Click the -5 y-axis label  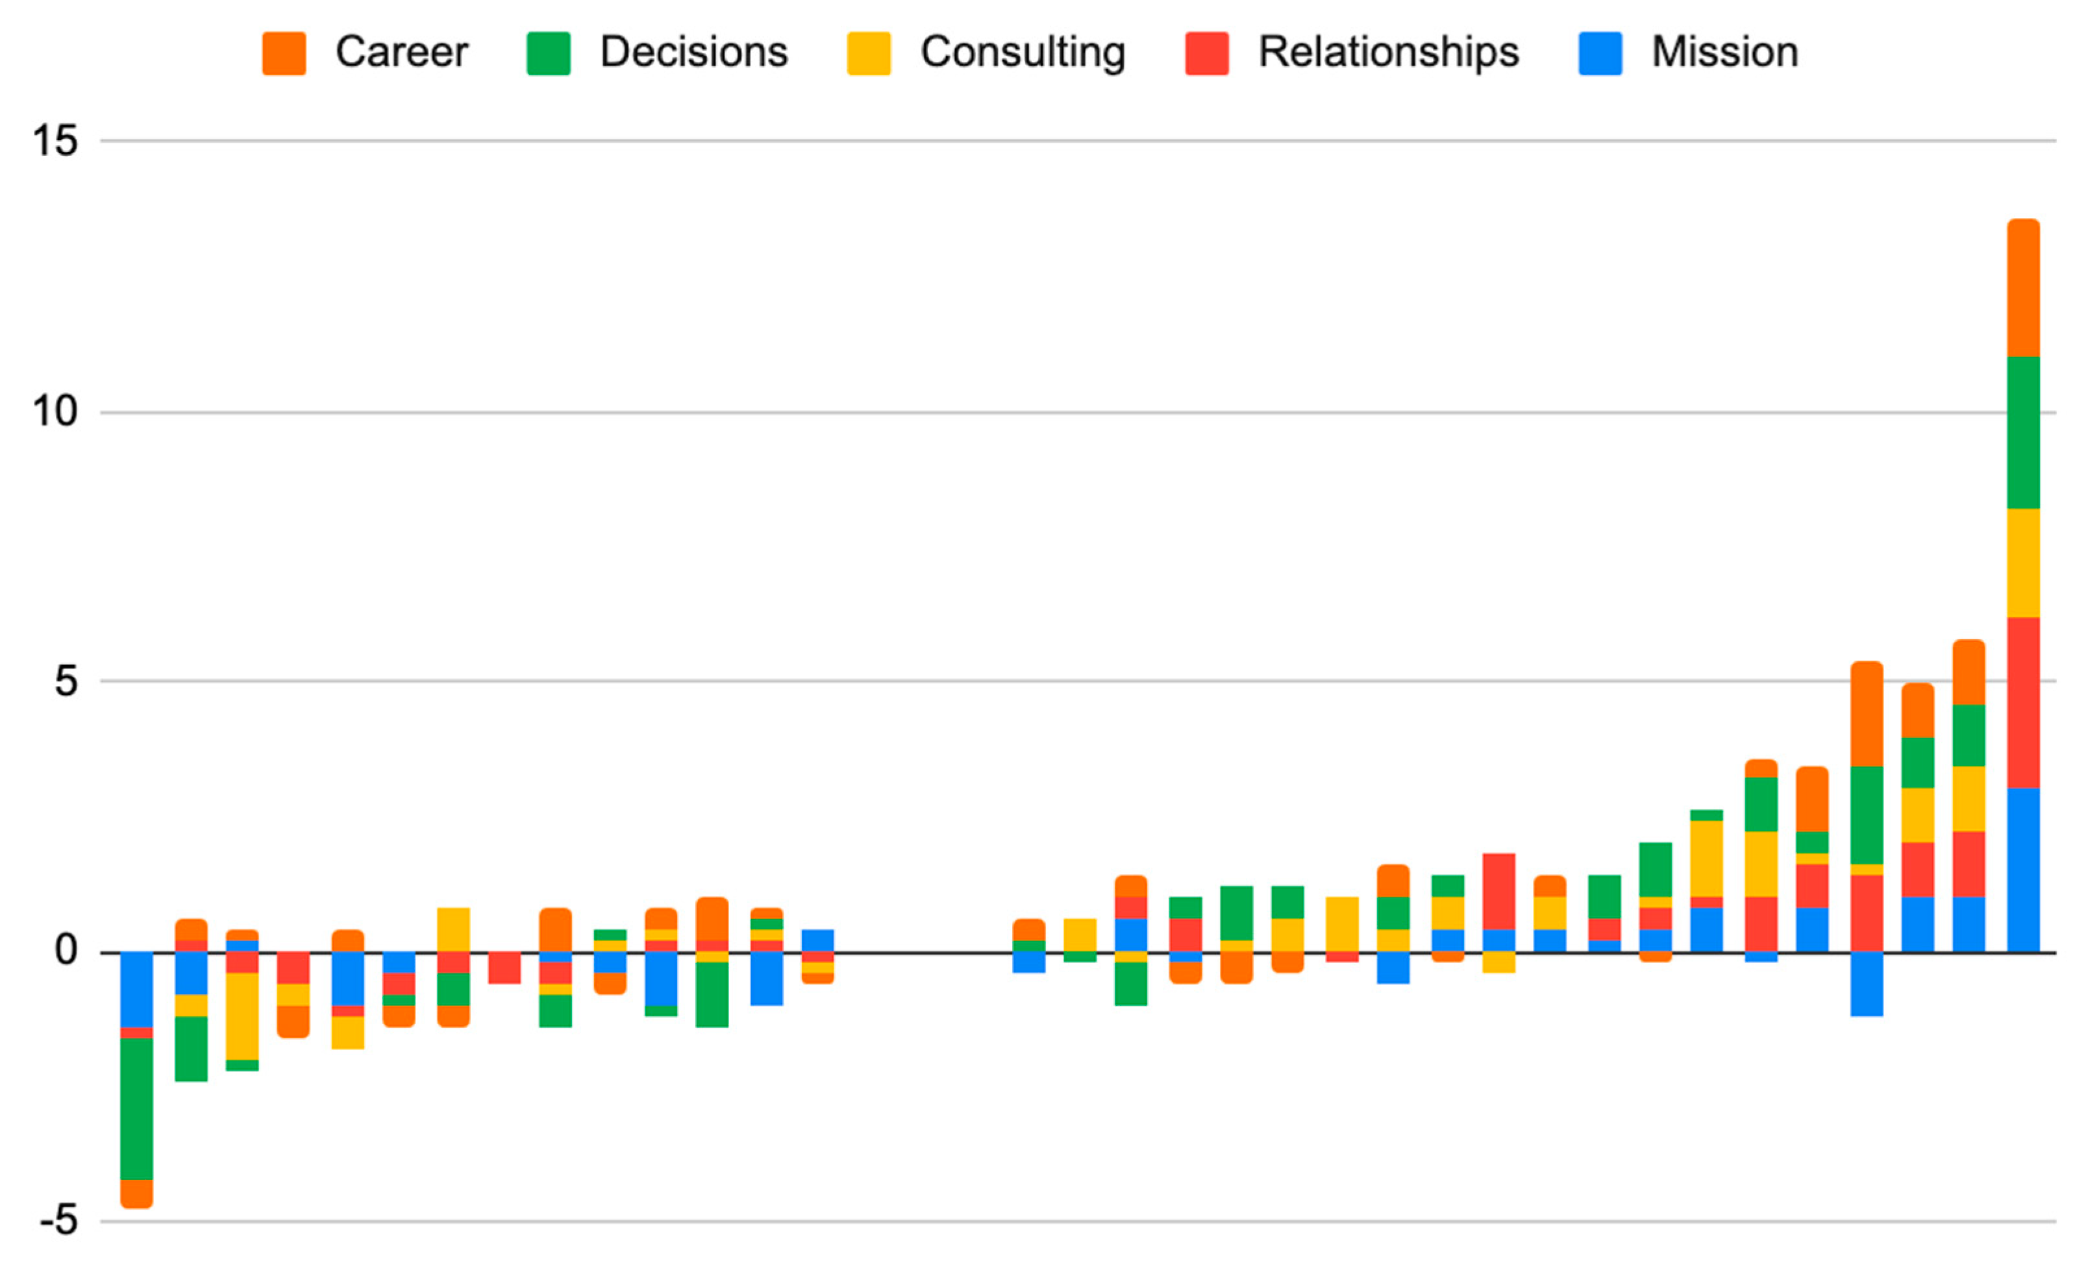[x=58, y=1221]
